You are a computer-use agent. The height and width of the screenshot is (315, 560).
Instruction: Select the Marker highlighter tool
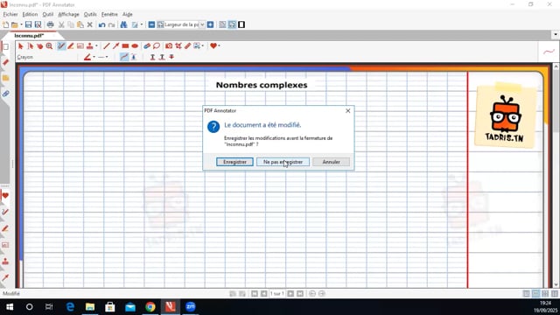point(71,46)
